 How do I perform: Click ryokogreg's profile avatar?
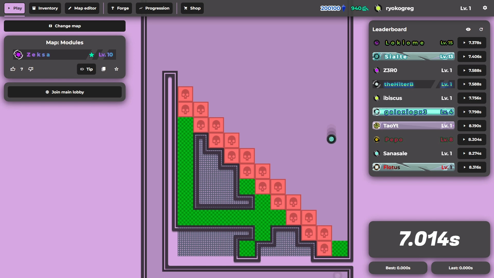(378, 8)
